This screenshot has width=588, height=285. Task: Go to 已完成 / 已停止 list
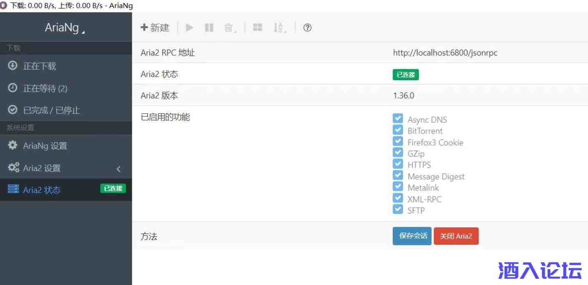(66, 110)
